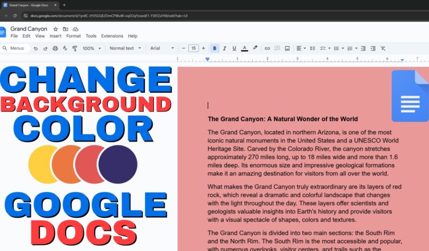Click the left indent marker on ruler
The width and height of the screenshot is (429, 251).
pos(208,59)
